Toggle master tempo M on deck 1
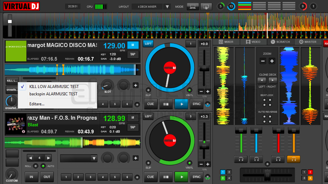The height and width of the screenshot is (184, 328). 133,45
